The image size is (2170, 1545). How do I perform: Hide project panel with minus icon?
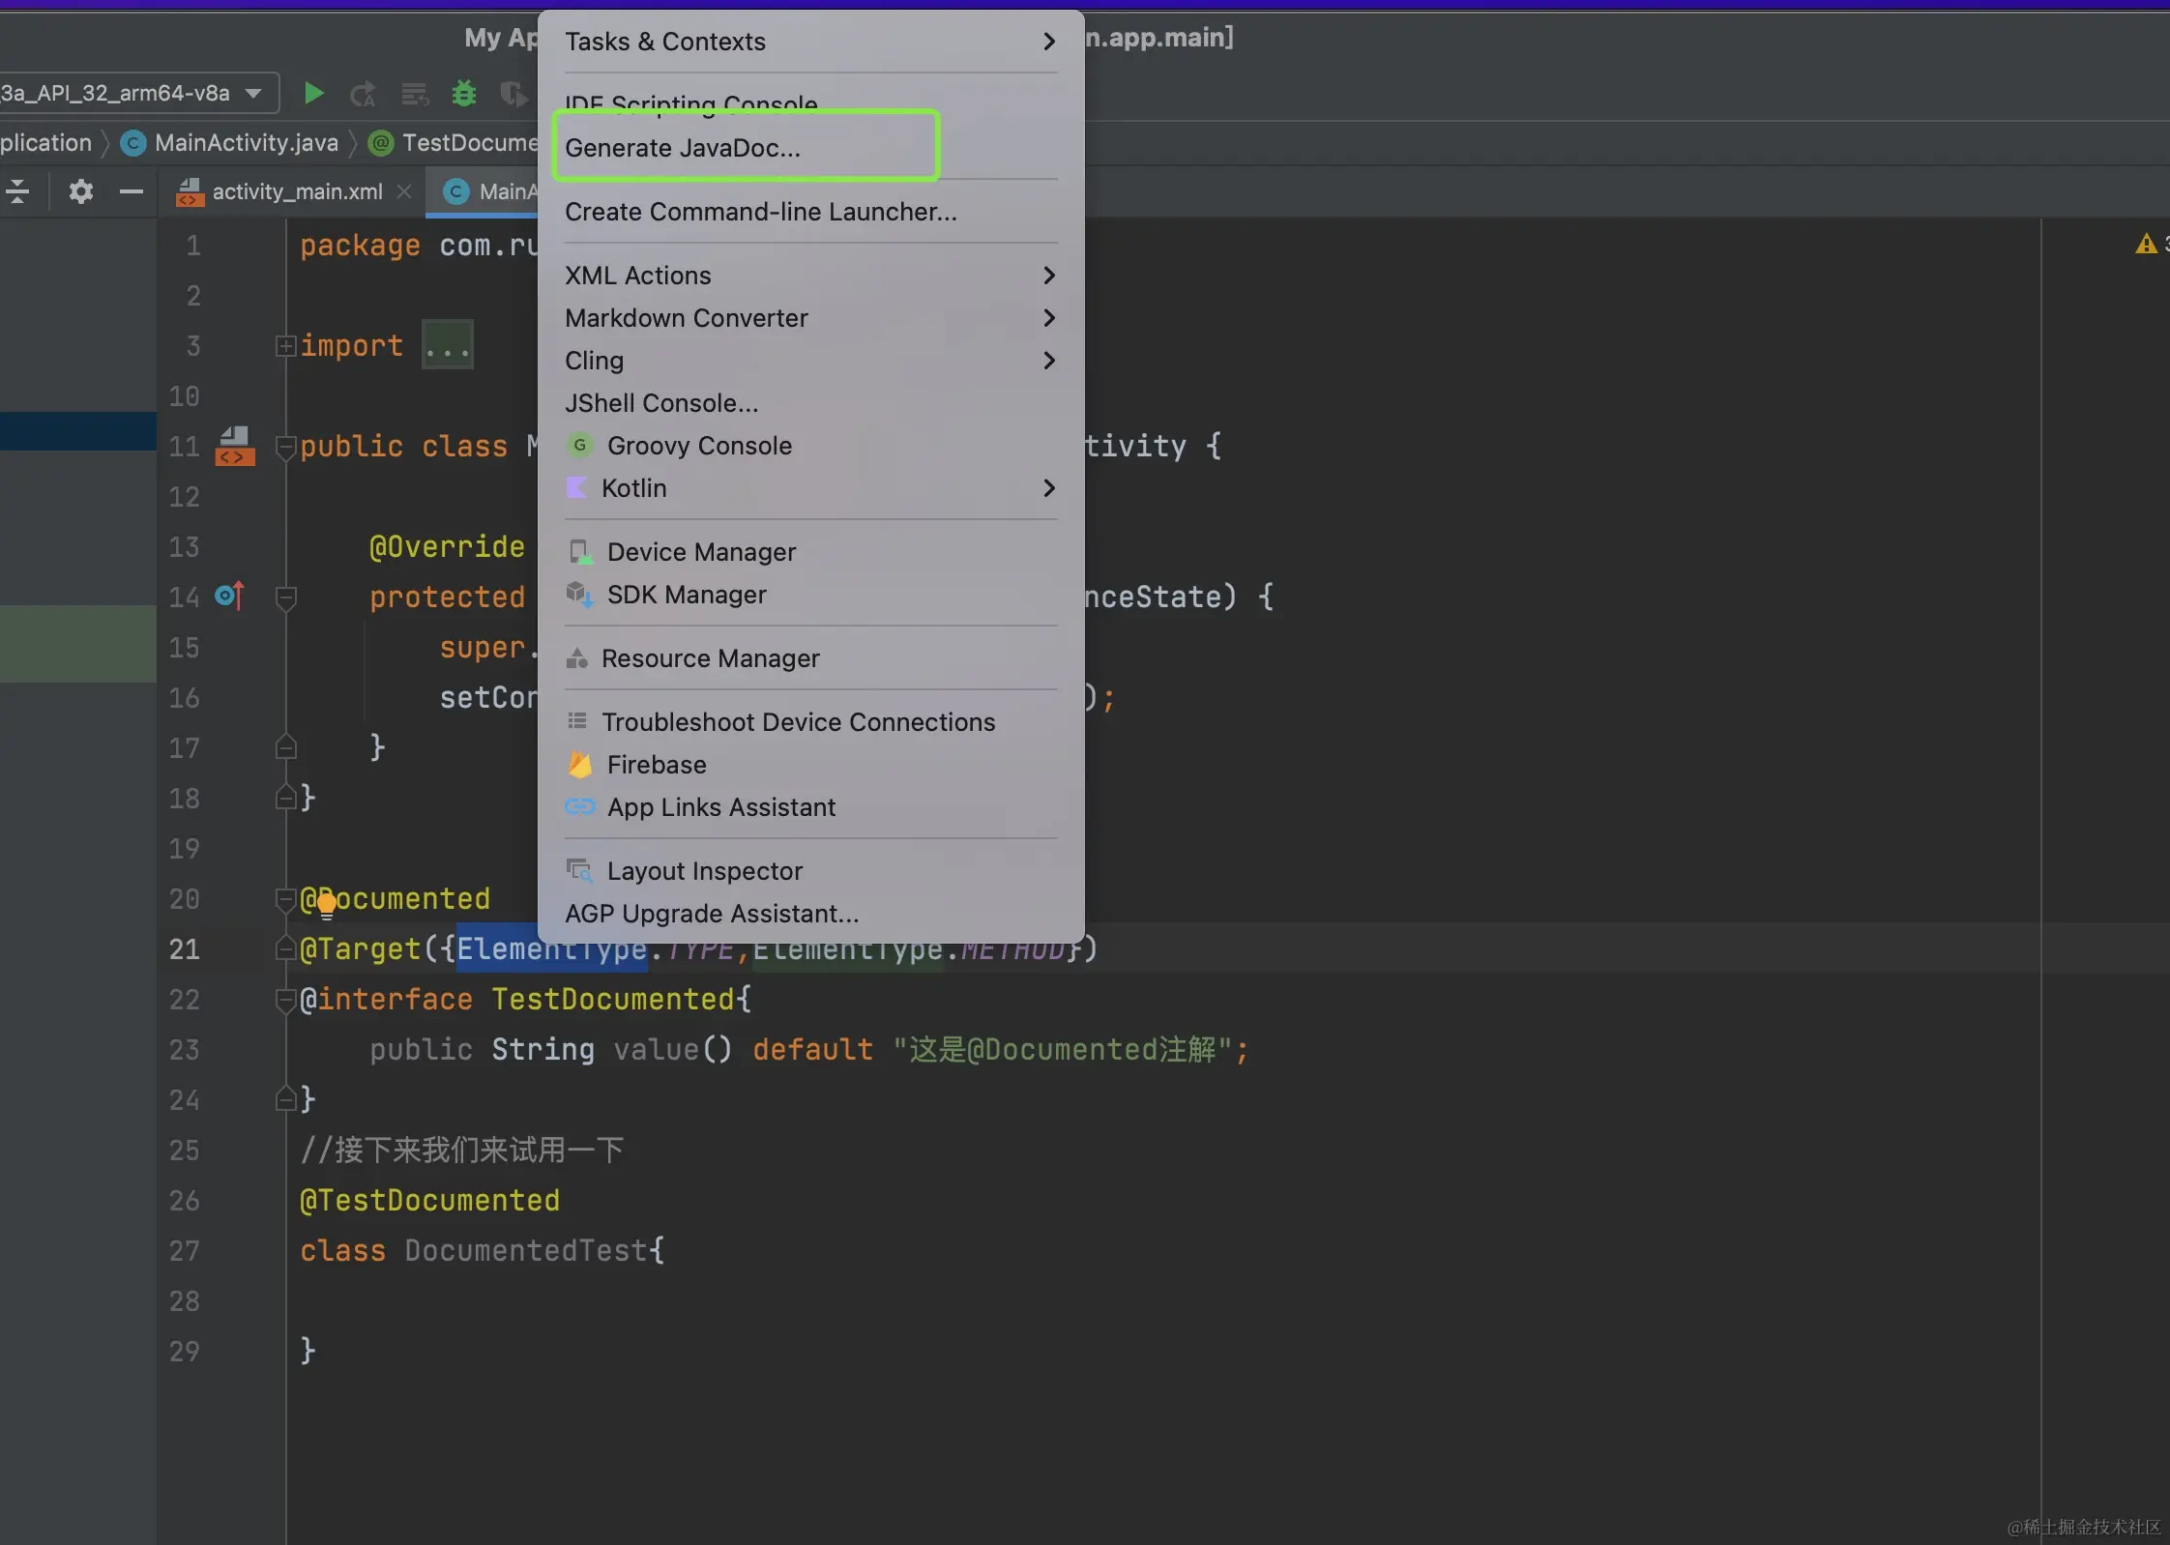click(132, 191)
